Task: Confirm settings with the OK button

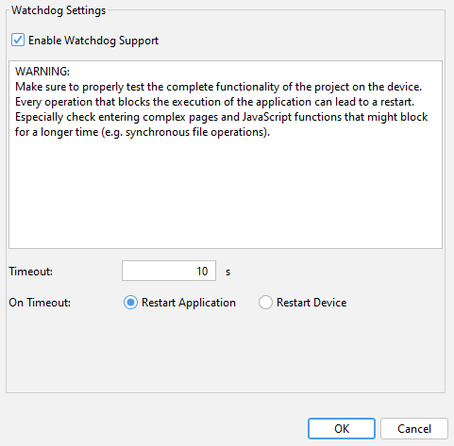Action: click(x=342, y=428)
